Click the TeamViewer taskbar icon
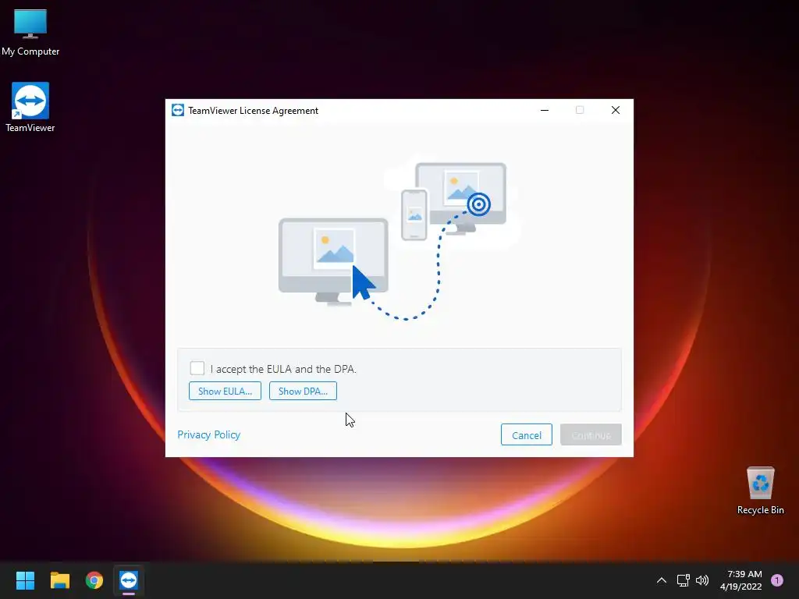This screenshot has width=799, height=599. coord(129,580)
